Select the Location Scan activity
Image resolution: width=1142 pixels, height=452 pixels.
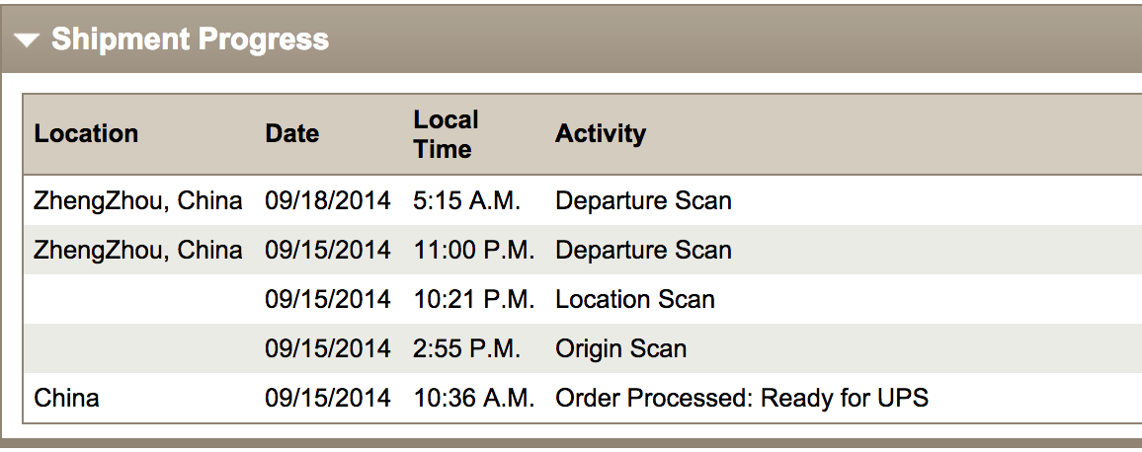(634, 300)
